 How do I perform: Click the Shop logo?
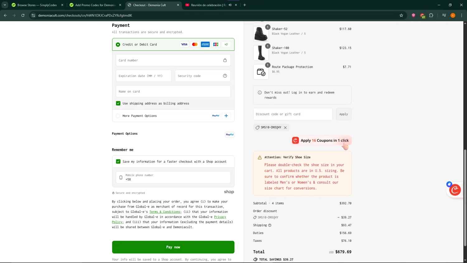229,192
